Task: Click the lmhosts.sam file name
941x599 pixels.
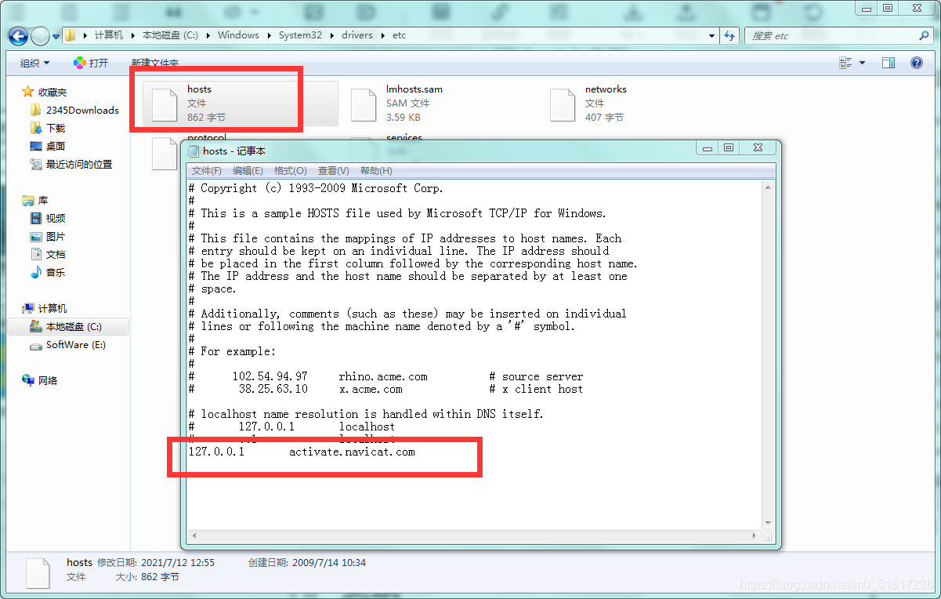Action: (414, 89)
